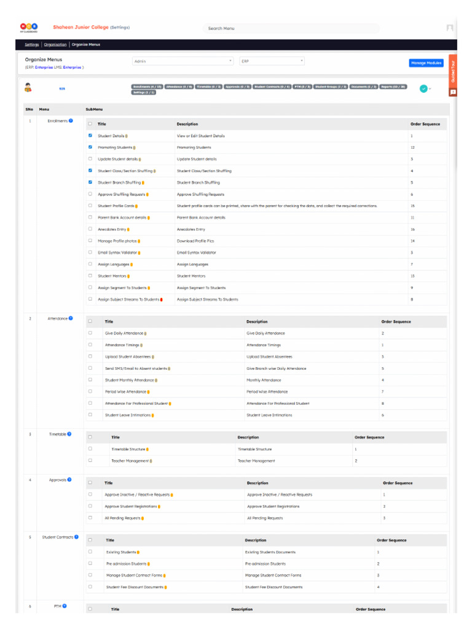This screenshot has height=629, width=472.
Task: Open the user profile avatar icon
Action: point(450,28)
